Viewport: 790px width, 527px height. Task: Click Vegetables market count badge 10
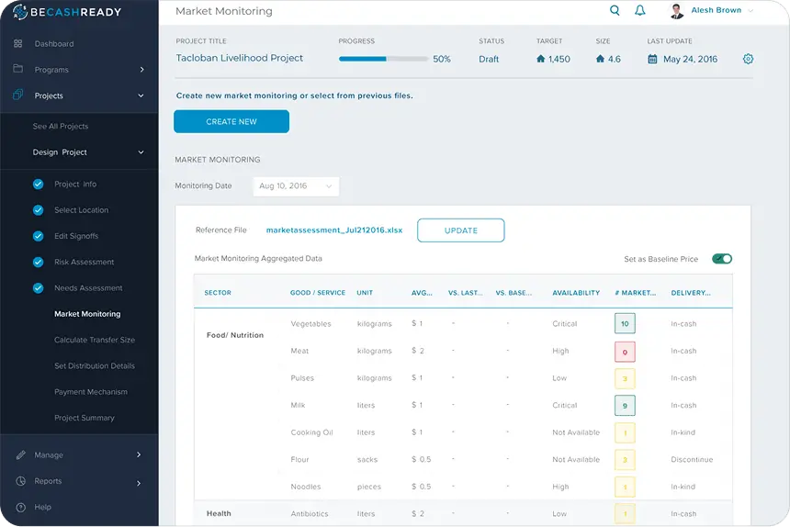625,324
